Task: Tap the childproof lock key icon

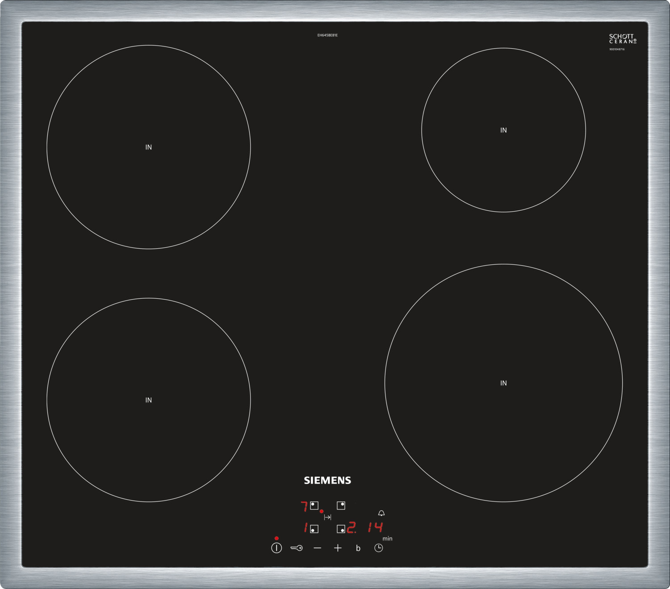Action: click(x=296, y=548)
